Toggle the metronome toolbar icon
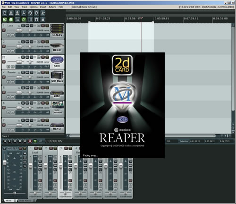The width and height of the screenshot is (236, 204). click(x=43, y=13)
